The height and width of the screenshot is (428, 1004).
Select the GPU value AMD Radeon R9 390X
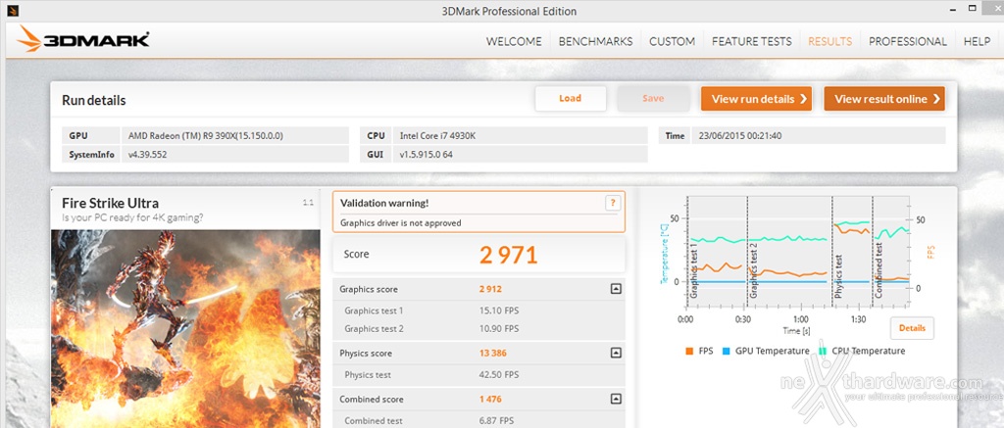(235, 135)
